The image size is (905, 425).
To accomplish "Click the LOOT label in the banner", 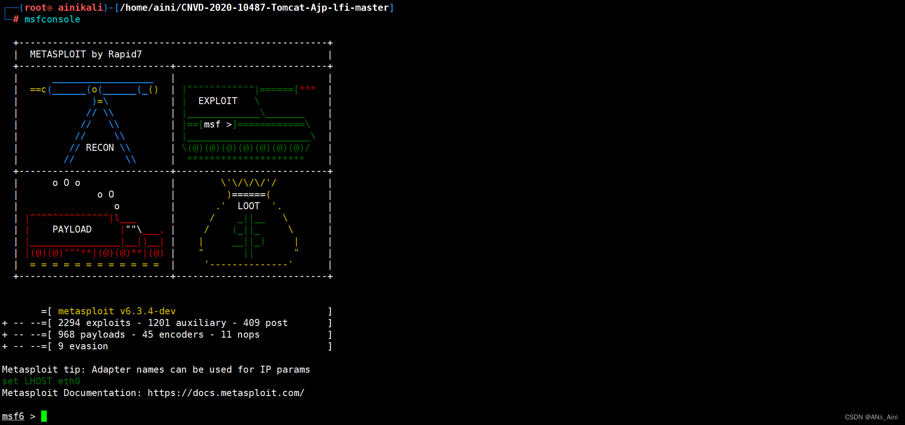I will click(249, 206).
